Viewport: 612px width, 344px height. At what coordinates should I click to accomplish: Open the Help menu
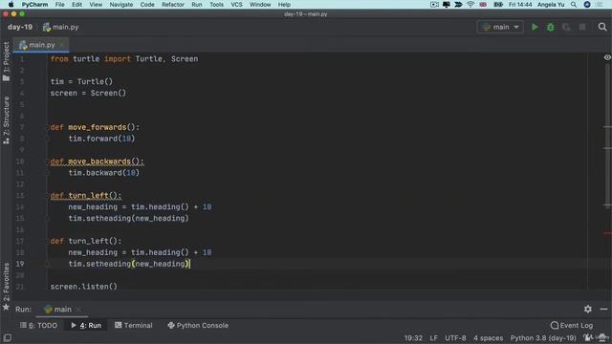point(284,5)
